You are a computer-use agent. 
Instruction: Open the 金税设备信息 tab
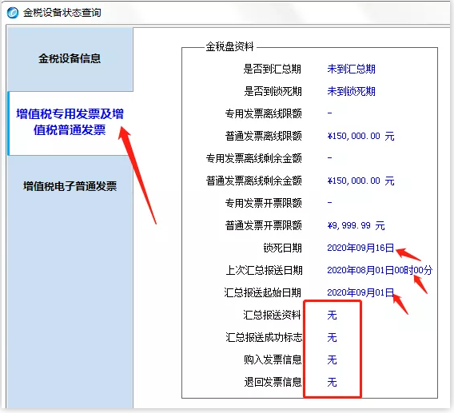[70, 58]
